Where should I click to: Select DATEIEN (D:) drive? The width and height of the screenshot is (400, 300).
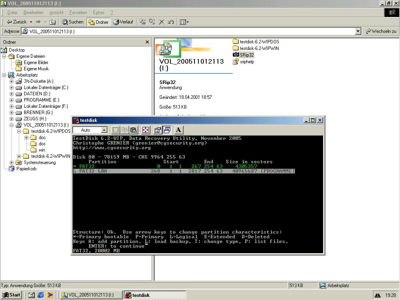coord(37,94)
